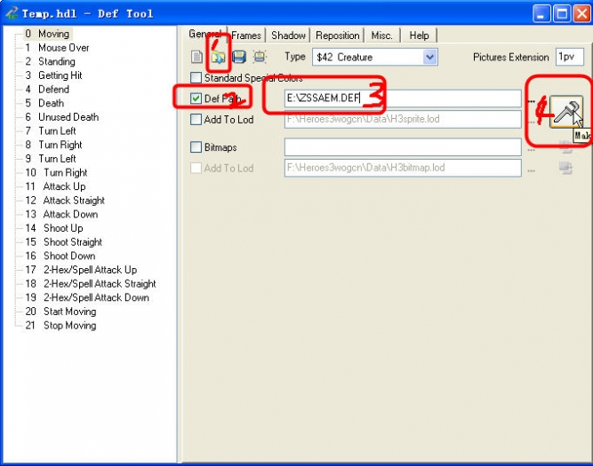Select the Misc. tab
The image size is (593, 466).
point(381,36)
